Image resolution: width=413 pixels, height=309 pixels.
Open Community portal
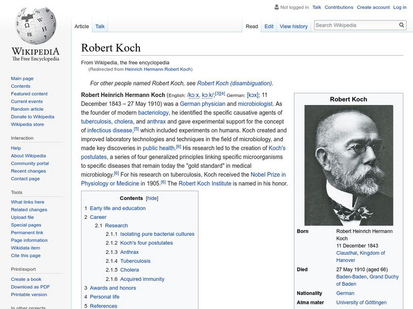(30, 163)
